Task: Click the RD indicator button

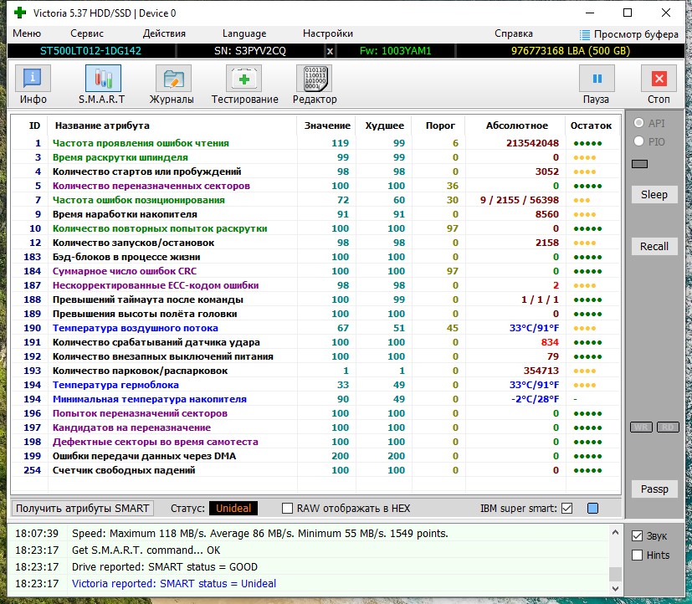Action: [668, 427]
